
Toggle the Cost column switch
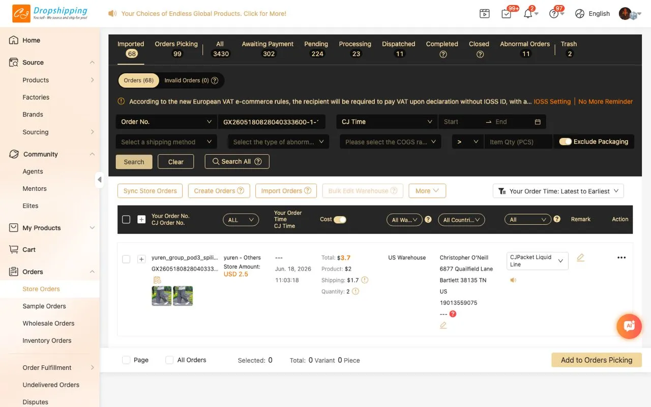(x=340, y=220)
